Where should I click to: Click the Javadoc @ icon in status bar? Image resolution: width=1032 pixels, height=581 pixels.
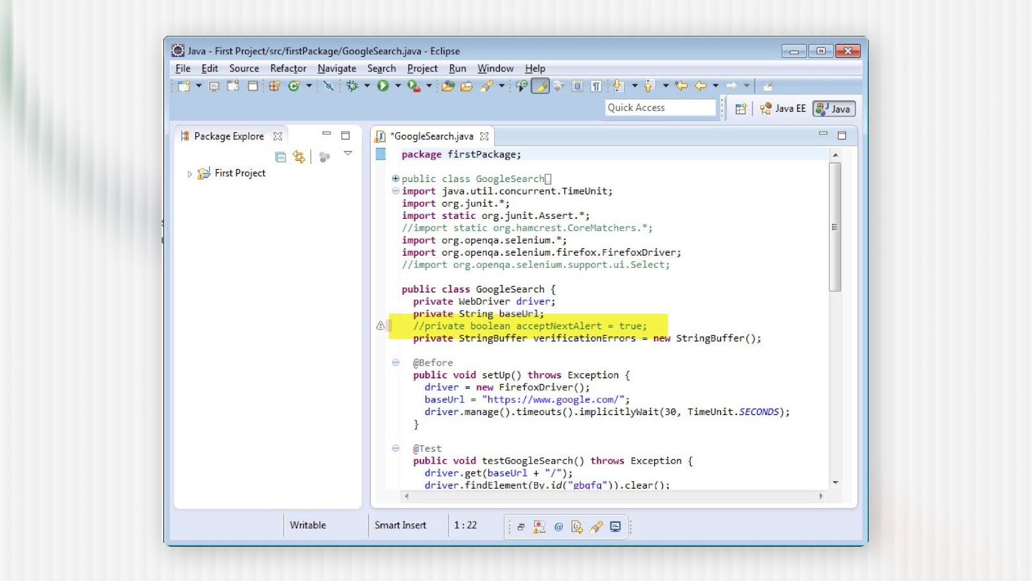coord(559,527)
